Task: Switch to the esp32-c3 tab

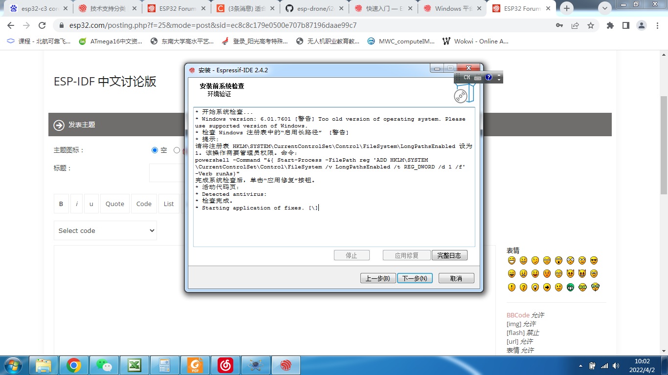Action: pyautogui.click(x=39, y=8)
